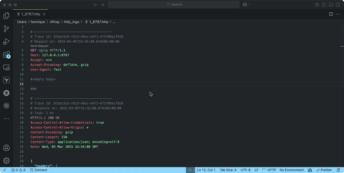344x173 pixels.
Task: Open Extensions showing 3 updates
Action: pyautogui.click(x=6, y=54)
